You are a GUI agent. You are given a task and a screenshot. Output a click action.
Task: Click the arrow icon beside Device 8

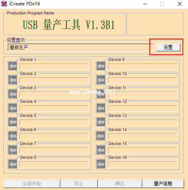(x=12, y=164)
